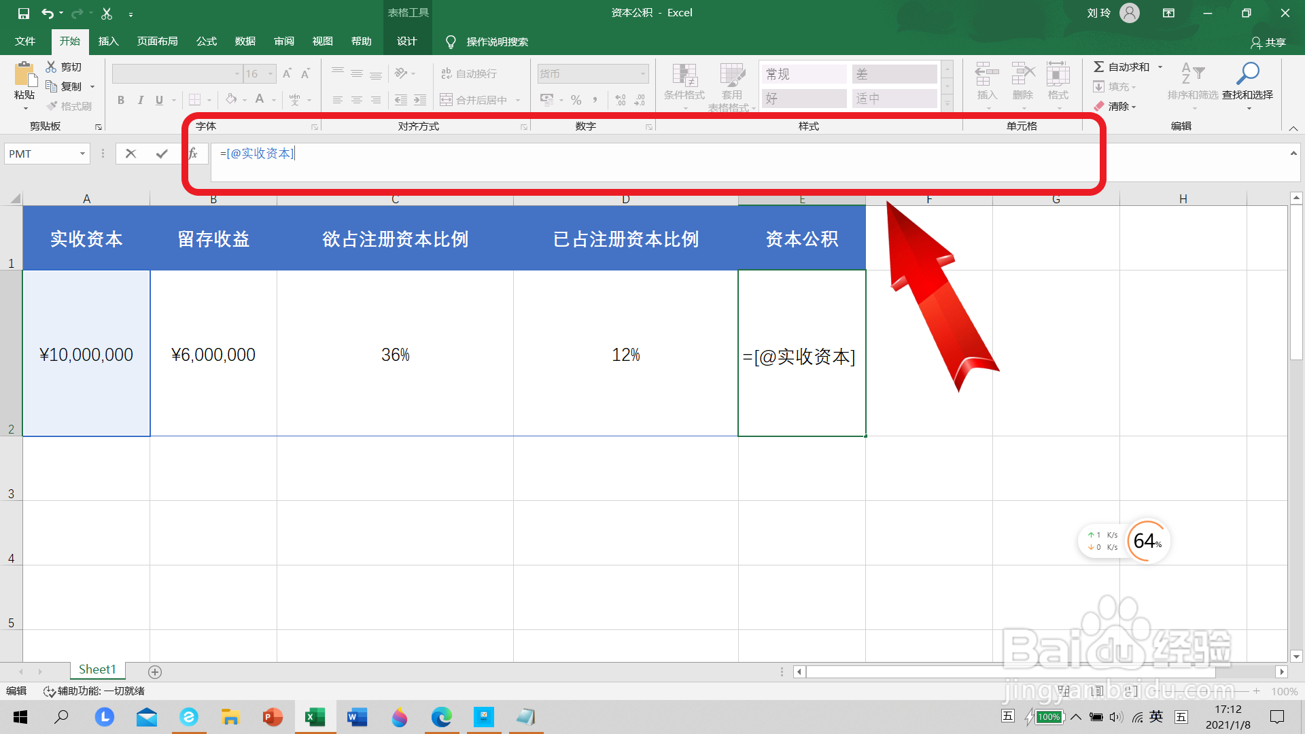The image size is (1305, 734).
Task: Open Format as Table (套用表格格式)
Action: pos(732,86)
